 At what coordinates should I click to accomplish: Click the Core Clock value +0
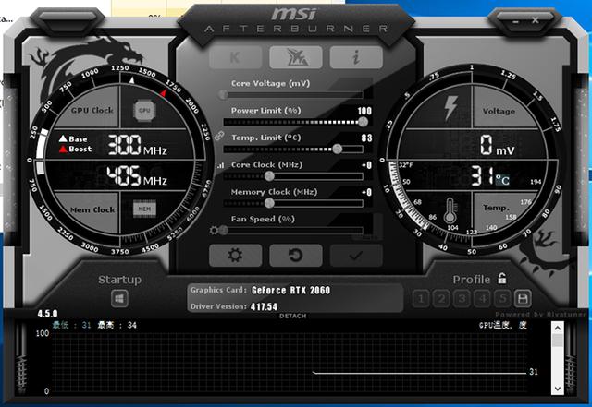tap(366, 165)
